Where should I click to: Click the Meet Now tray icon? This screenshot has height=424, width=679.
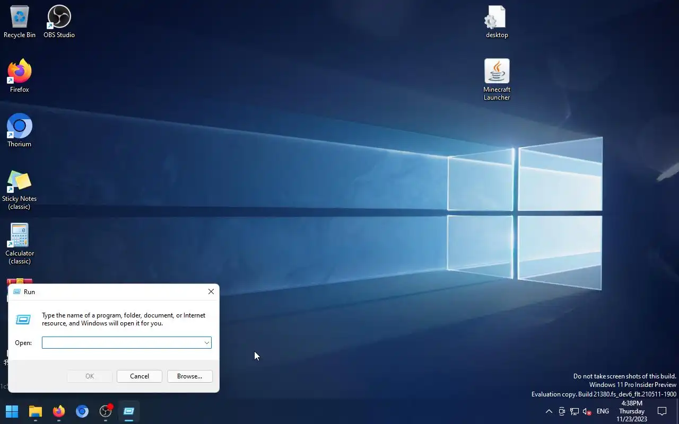[562, 411]
